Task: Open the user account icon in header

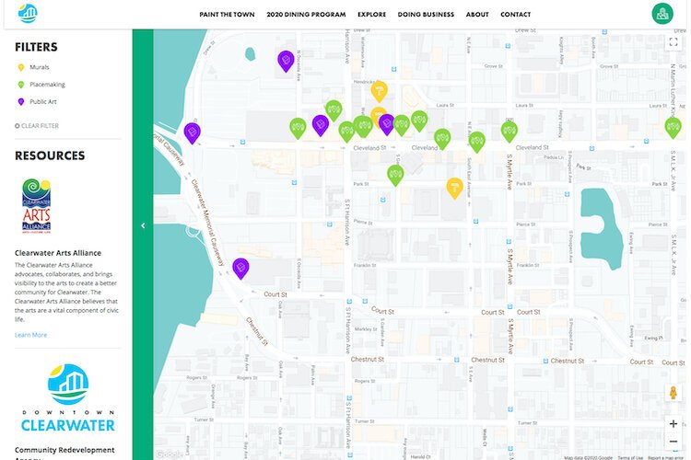Action: [662, 14]
